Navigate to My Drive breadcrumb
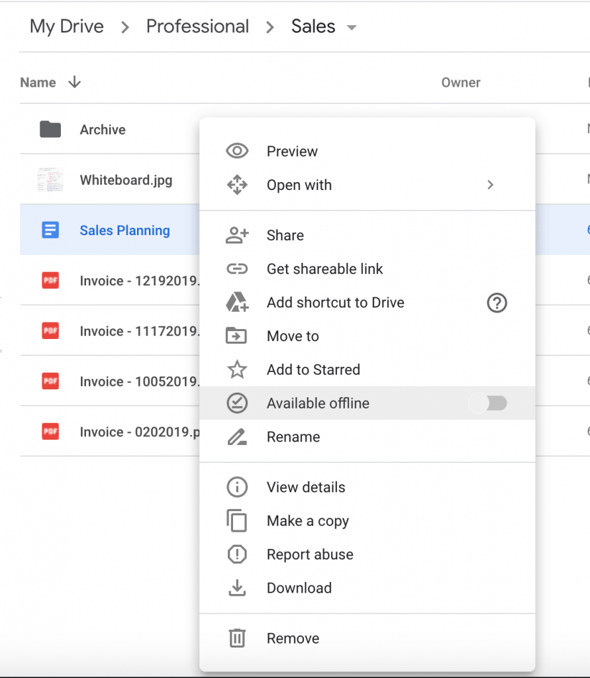 coord(67,26)
